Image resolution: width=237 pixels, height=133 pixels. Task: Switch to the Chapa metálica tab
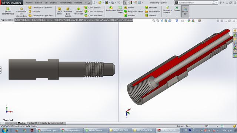(33, 20)
